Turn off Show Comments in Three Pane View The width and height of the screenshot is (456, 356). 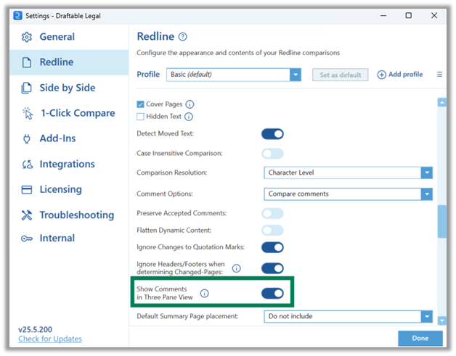tap(272, 293)
